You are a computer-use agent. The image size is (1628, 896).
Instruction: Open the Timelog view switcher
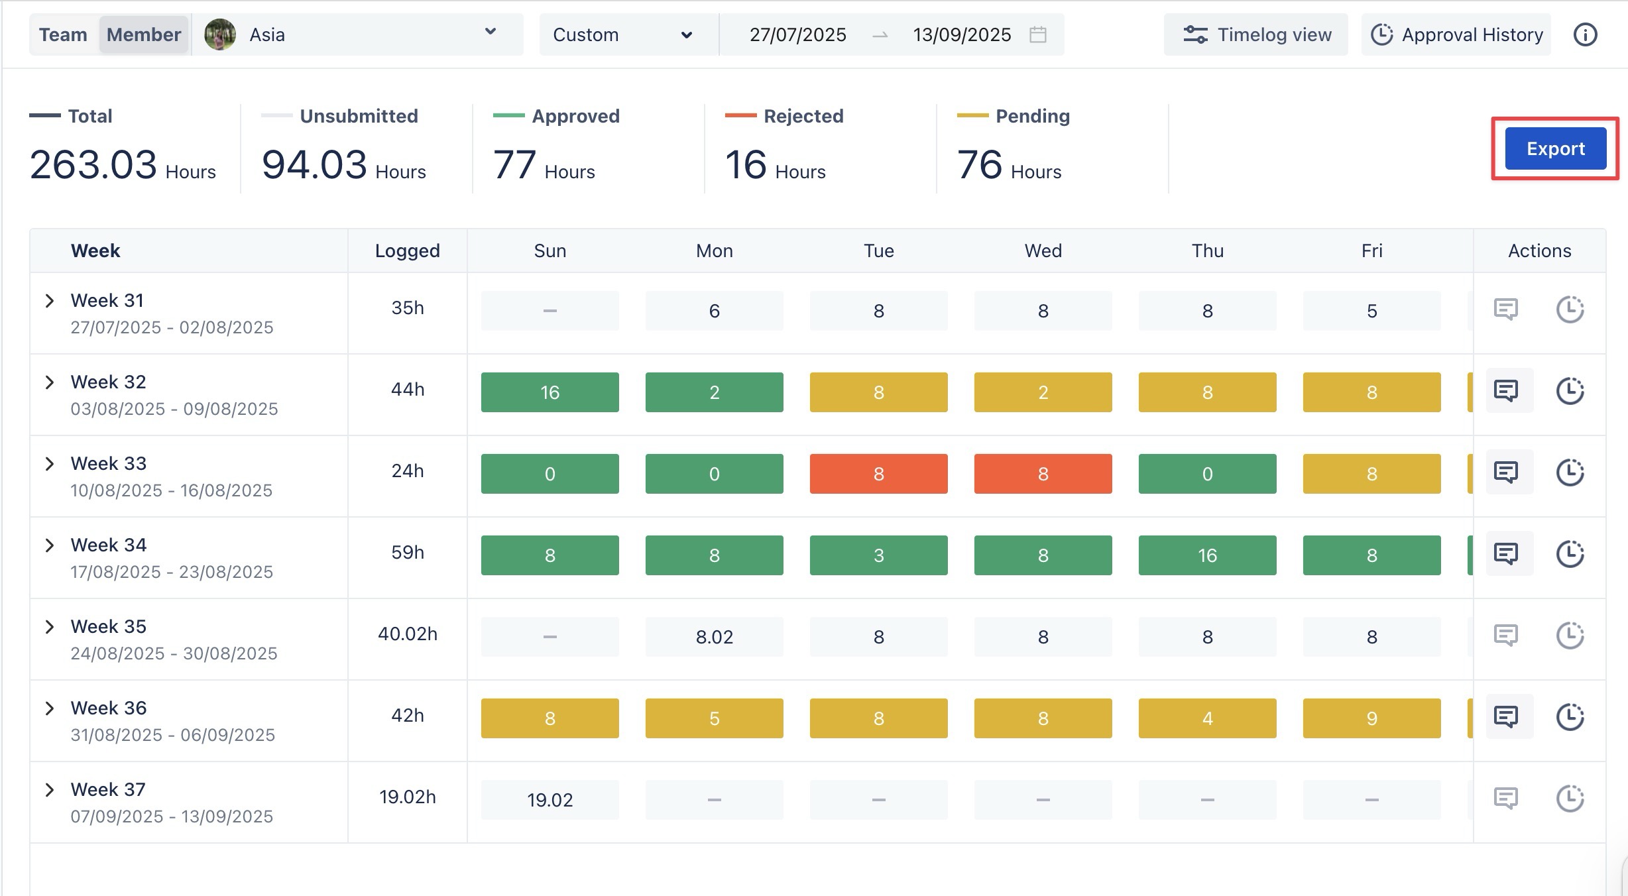(1257, 34)
